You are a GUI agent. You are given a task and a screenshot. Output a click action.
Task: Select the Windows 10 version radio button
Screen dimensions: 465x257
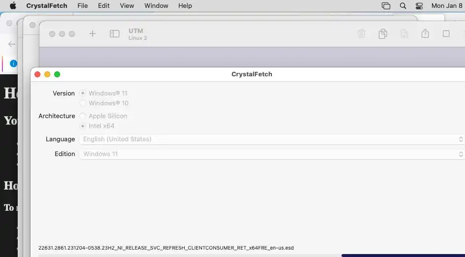tap(83, 103)
